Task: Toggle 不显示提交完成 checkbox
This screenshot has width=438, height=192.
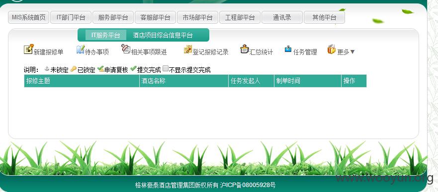Action: 166,69
